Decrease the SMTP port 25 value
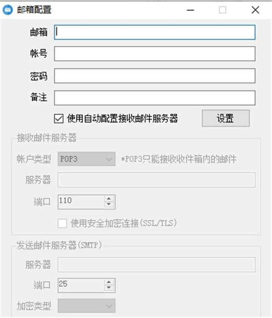 pyautogui.click(x=109, y=288)
